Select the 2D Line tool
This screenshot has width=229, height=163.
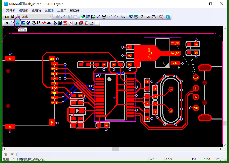tap(12, 23)
